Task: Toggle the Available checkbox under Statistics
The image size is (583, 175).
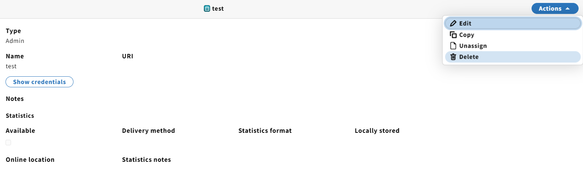Action: coord(8,142)
